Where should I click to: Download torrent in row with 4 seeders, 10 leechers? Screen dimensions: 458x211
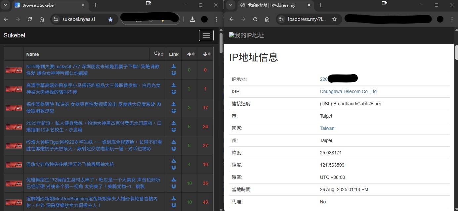pos(174,161)
